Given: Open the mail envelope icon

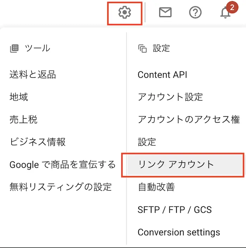Looking at the screenshot, I should [x=165, y=12].
